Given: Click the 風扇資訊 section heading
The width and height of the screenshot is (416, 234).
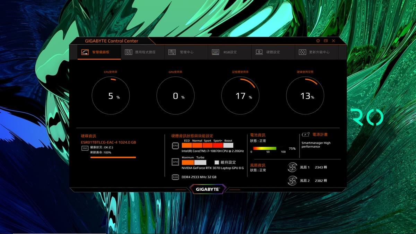Looking at the screenshot, I should [x=258, y=165].
